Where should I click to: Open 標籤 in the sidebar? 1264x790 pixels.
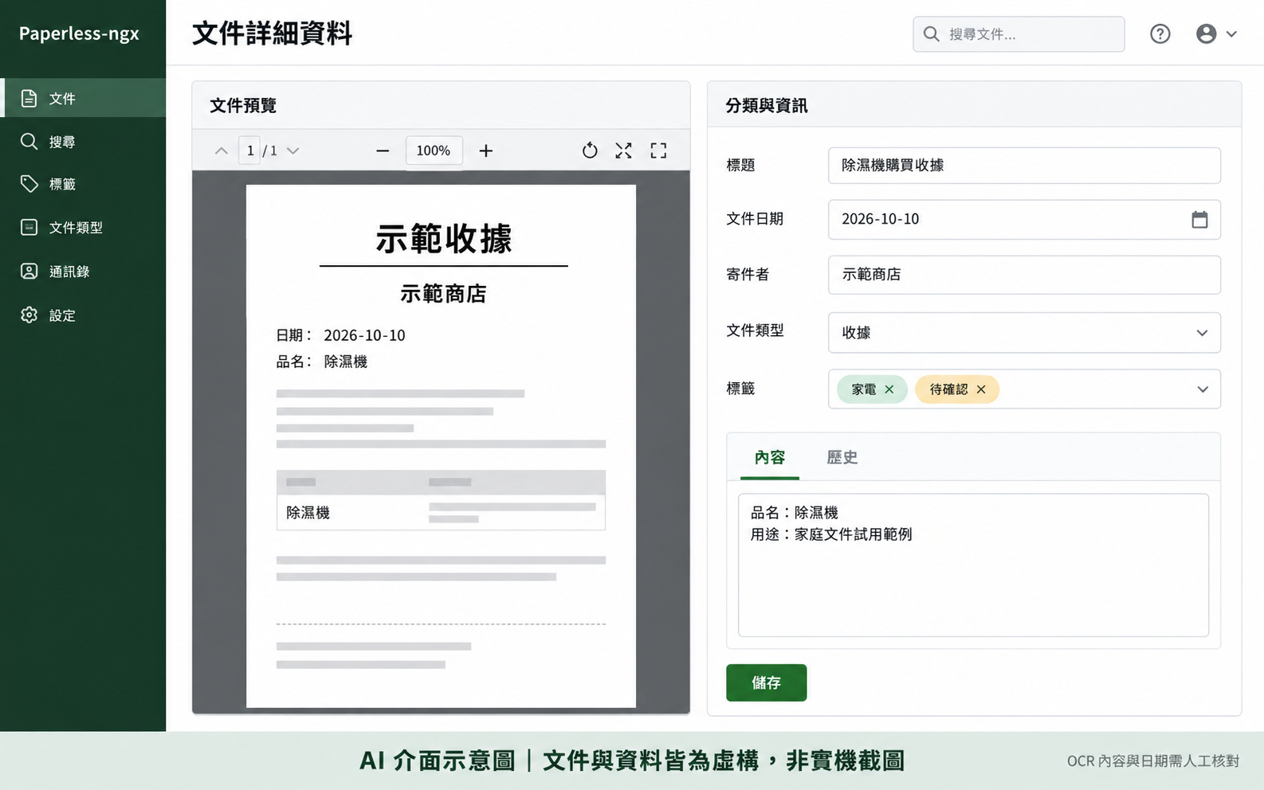tap(83, 184)
